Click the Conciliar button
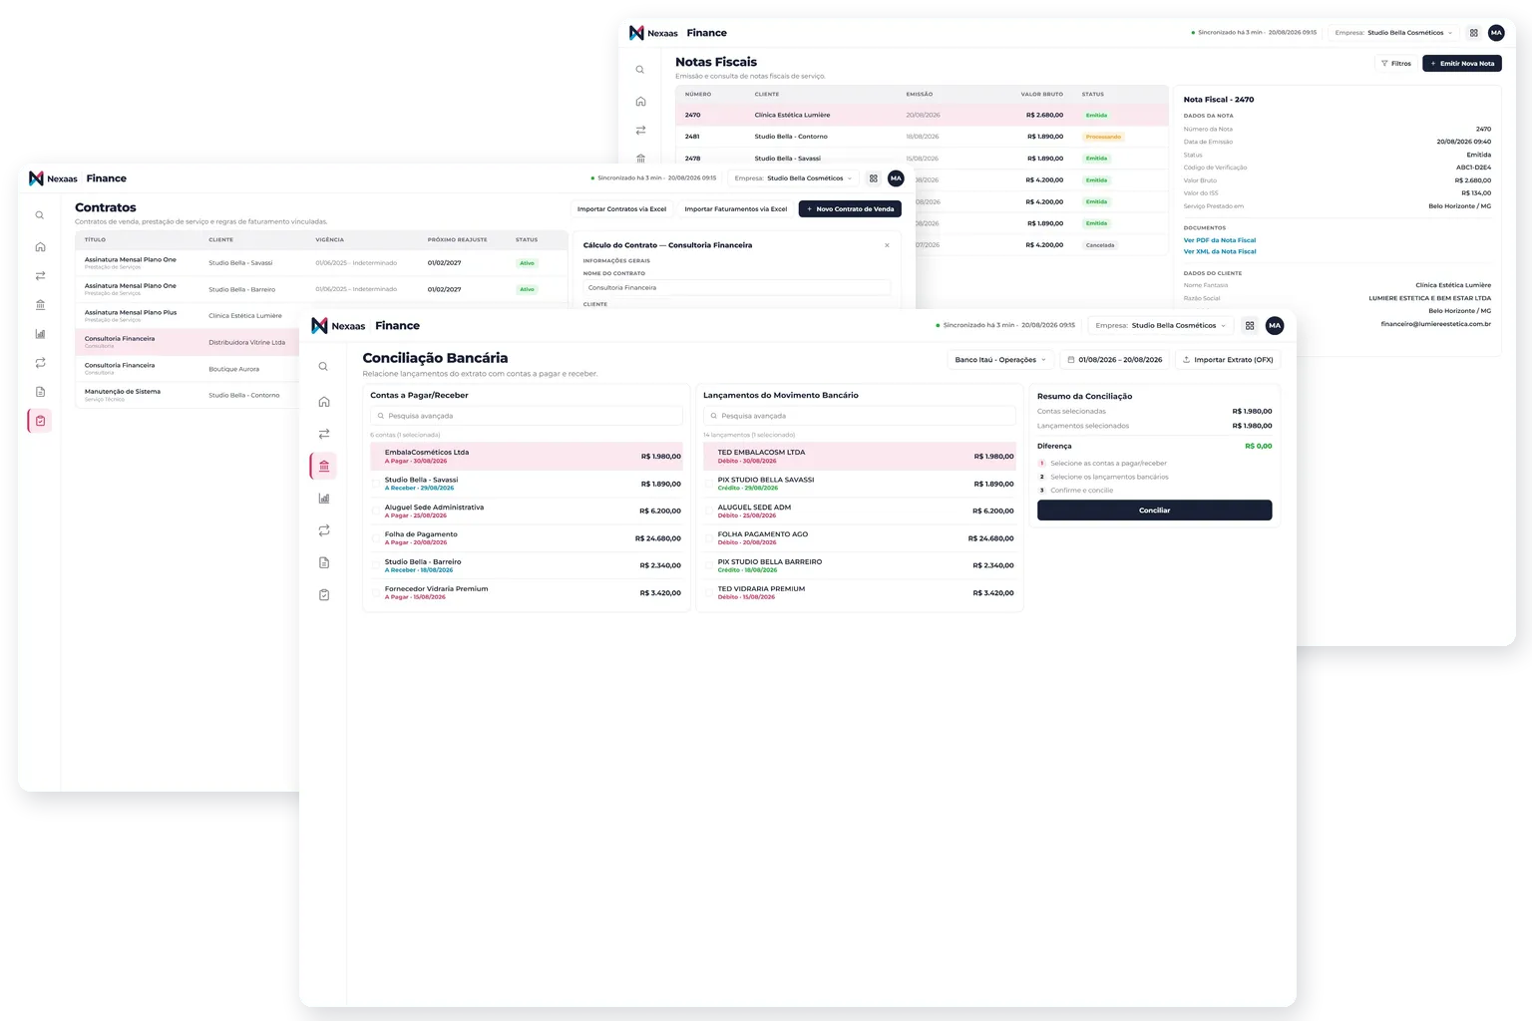1532x1021 pixels. point(1154,510)
